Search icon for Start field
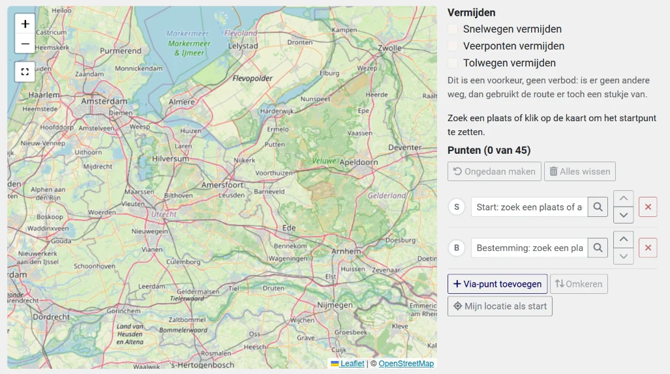 tap(598, 207)
